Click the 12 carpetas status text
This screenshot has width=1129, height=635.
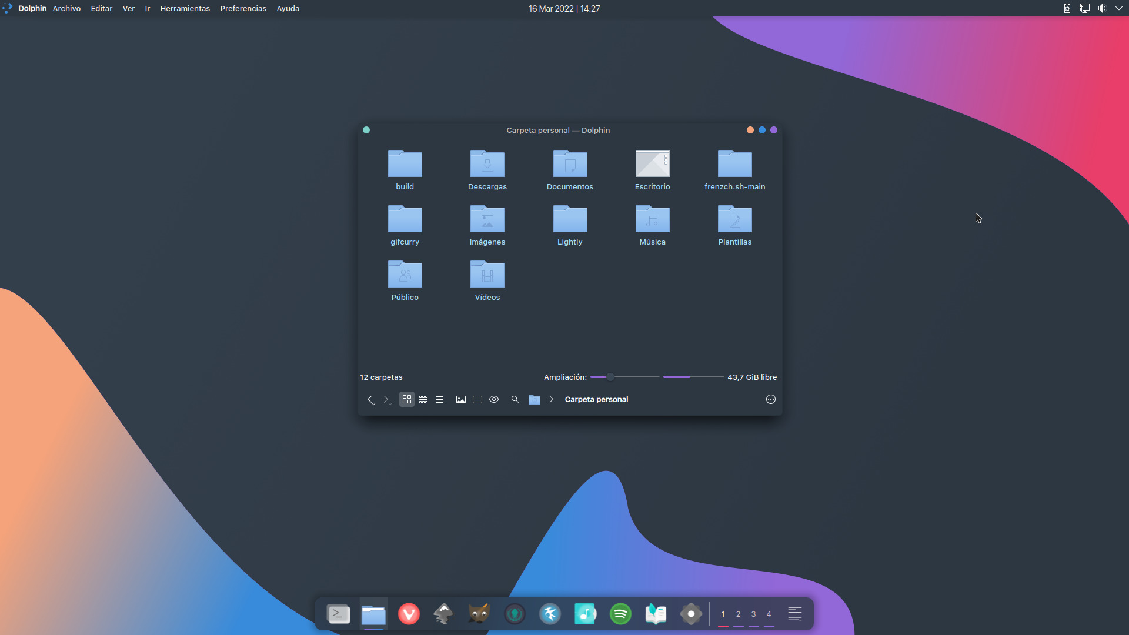pos(381,377)
